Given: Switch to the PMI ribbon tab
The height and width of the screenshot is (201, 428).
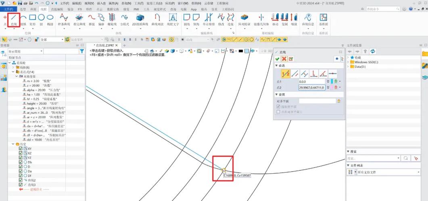Looking at the screenshot, I should [x=136, y=9].
